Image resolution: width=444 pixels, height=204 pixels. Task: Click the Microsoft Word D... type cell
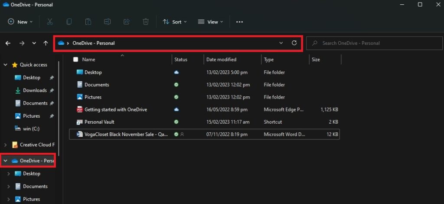[284, 134]
